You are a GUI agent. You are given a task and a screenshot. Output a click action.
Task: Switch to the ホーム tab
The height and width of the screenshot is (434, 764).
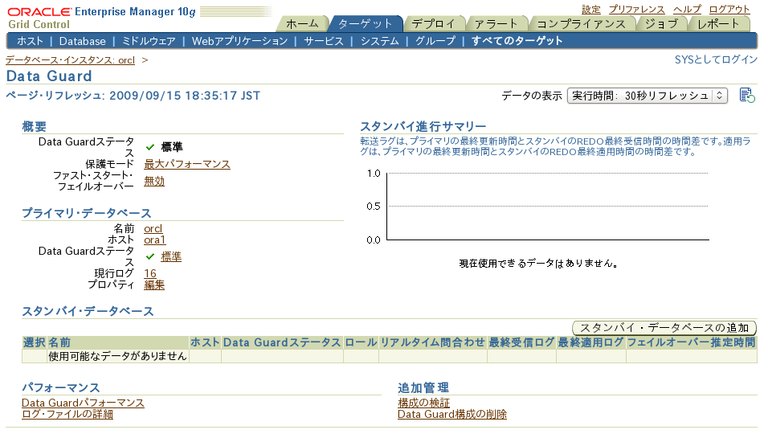(302, 24)
